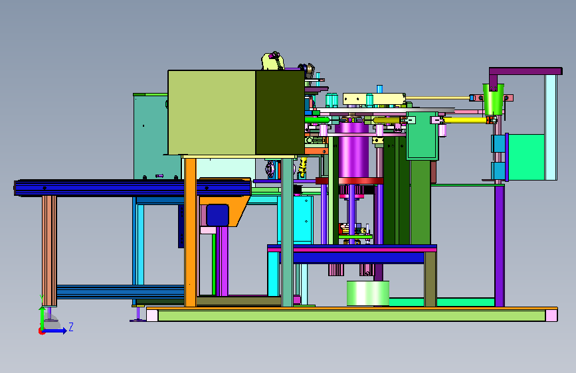This screenshot has width=576, height=373.
Task: Pick the lime green base plate
Action: (x=351, y=315)
